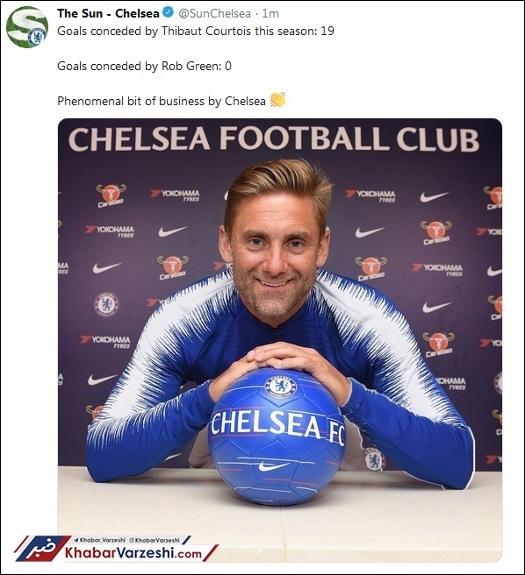Open "The Sun - Chelsea" display name
The image size is (525, 575).
click(x=108, y=13)
